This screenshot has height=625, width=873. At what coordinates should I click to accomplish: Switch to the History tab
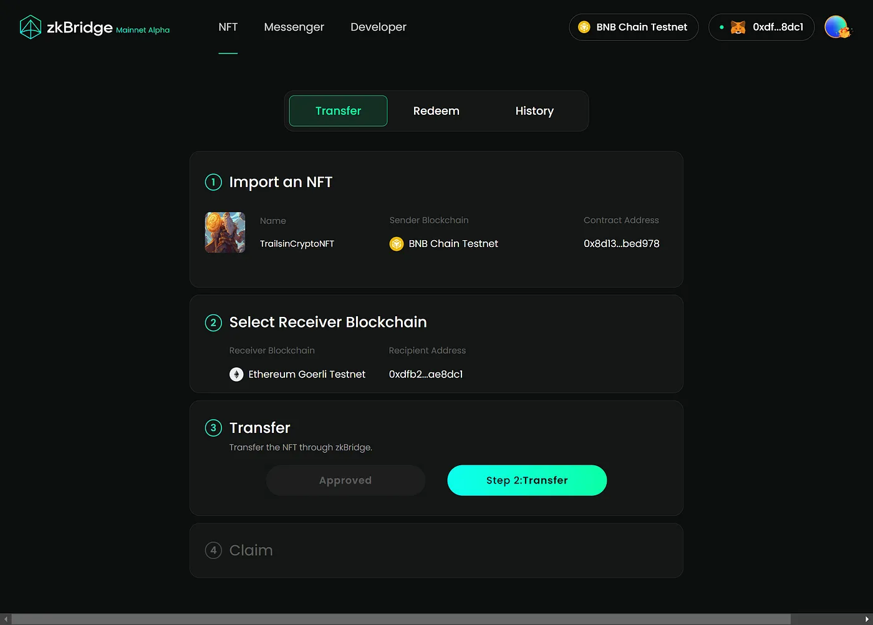(534, 111)
